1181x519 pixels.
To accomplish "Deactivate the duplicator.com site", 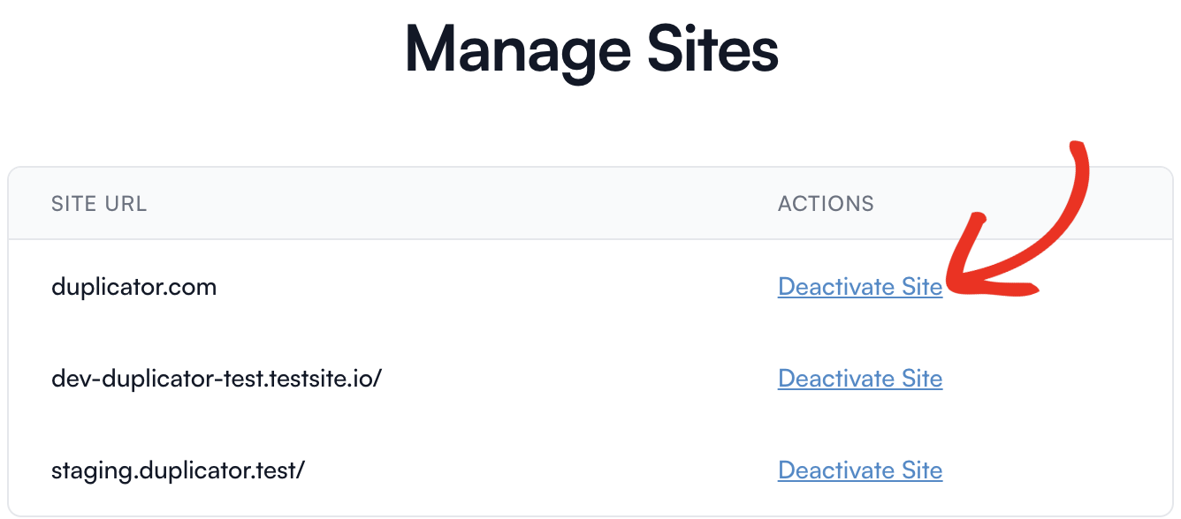I will click(x=860, y=287).
